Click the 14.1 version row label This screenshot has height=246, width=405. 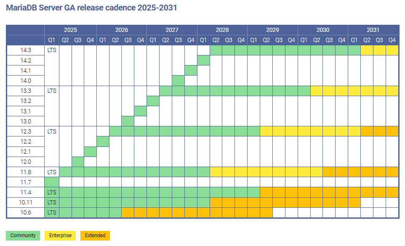click(x=26, y=71)
